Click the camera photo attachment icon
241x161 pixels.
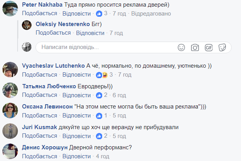(195, 47)
